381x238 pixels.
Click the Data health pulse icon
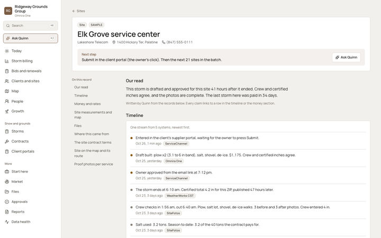pyautogui.click(x=7, y=222)
